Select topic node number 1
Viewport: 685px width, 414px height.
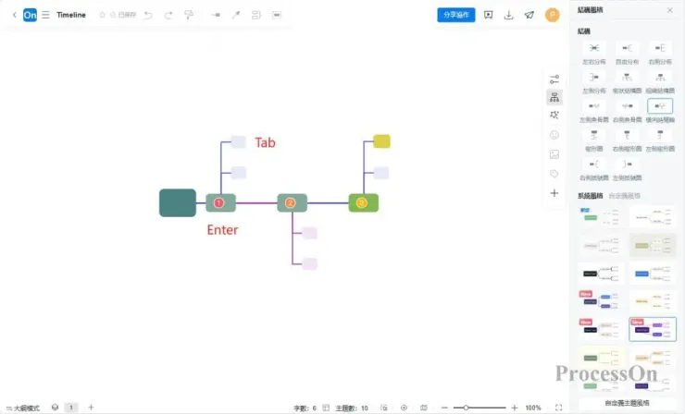220,203
